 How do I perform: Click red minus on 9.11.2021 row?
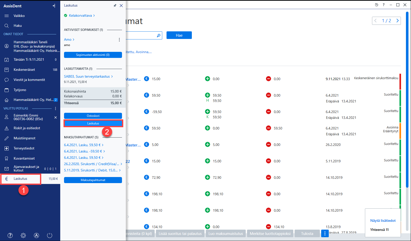tap(269, 79)
